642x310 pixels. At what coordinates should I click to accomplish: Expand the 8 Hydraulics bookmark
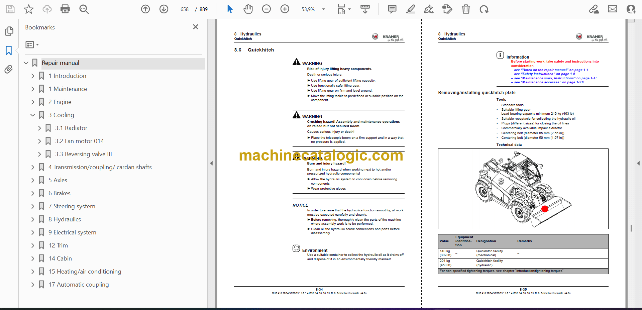coord(33,219)
